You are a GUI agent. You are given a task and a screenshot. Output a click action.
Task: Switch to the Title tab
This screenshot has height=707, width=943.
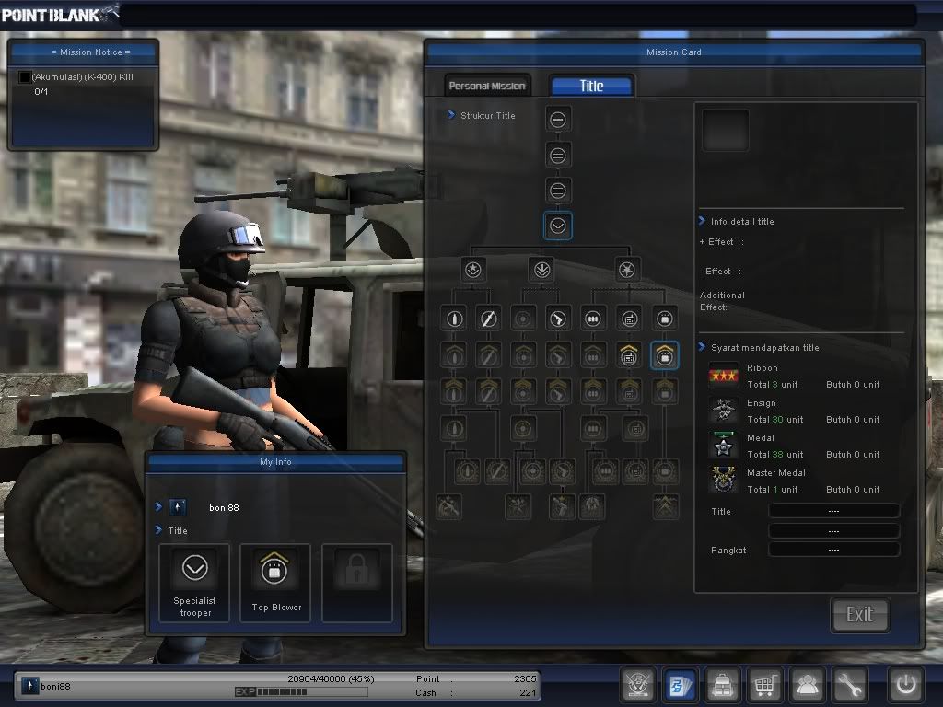592,86
